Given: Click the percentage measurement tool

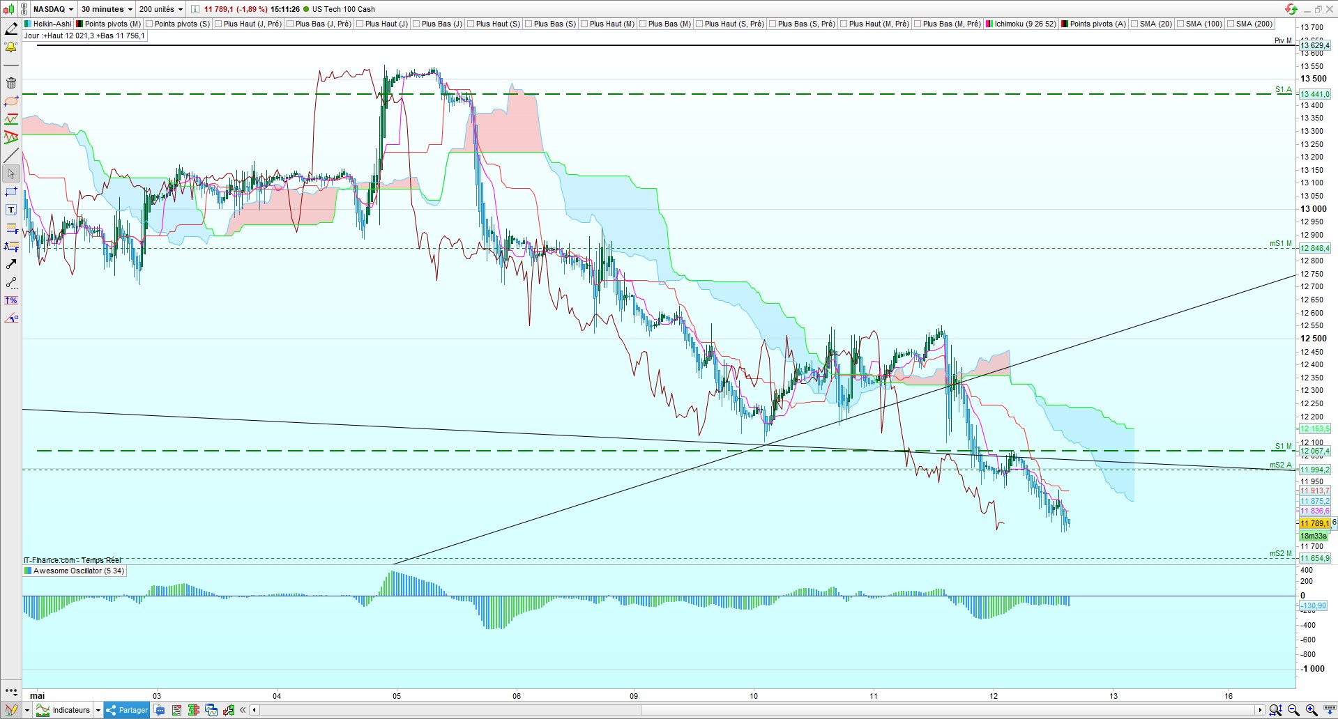Looking at the screenshot, I should (x=11, y=300).
